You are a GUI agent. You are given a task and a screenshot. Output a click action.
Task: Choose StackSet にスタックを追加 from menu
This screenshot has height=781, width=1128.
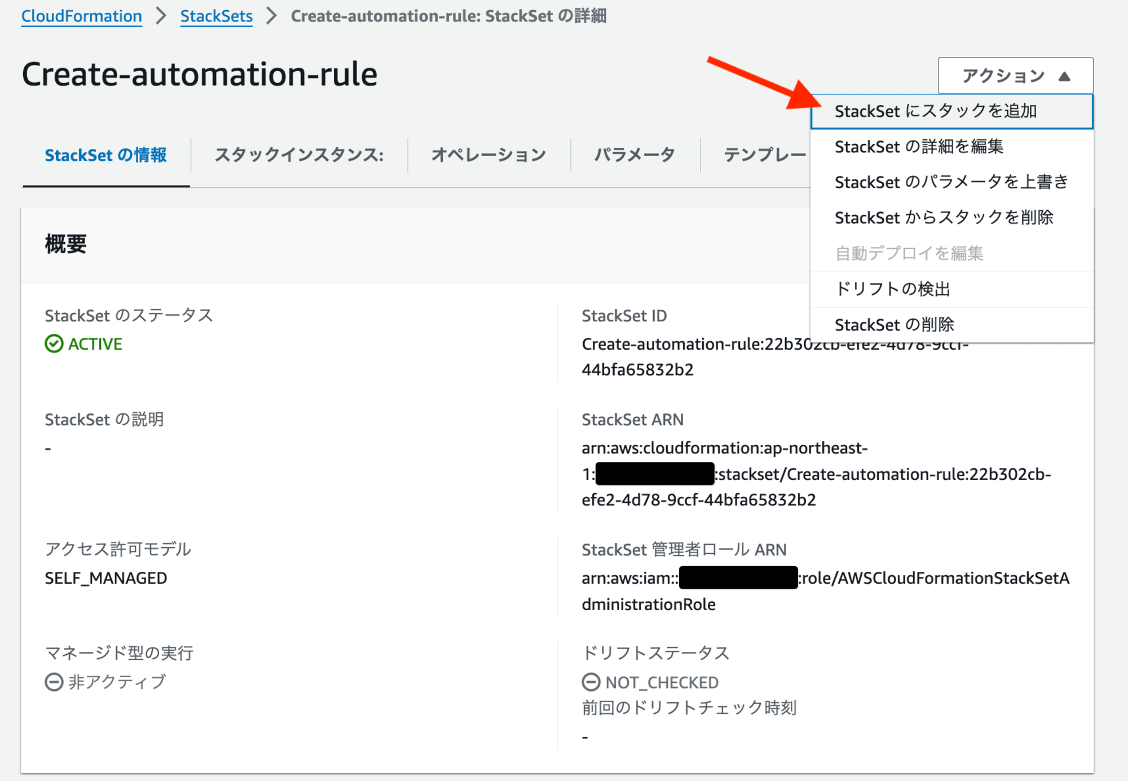coord(951,111)
